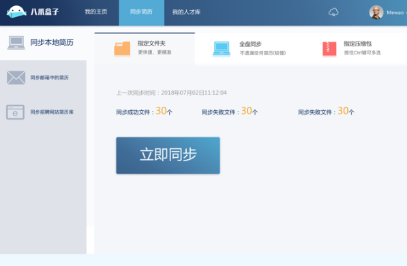Select the 同步简历 tab
407x266 pixels.
142,13
